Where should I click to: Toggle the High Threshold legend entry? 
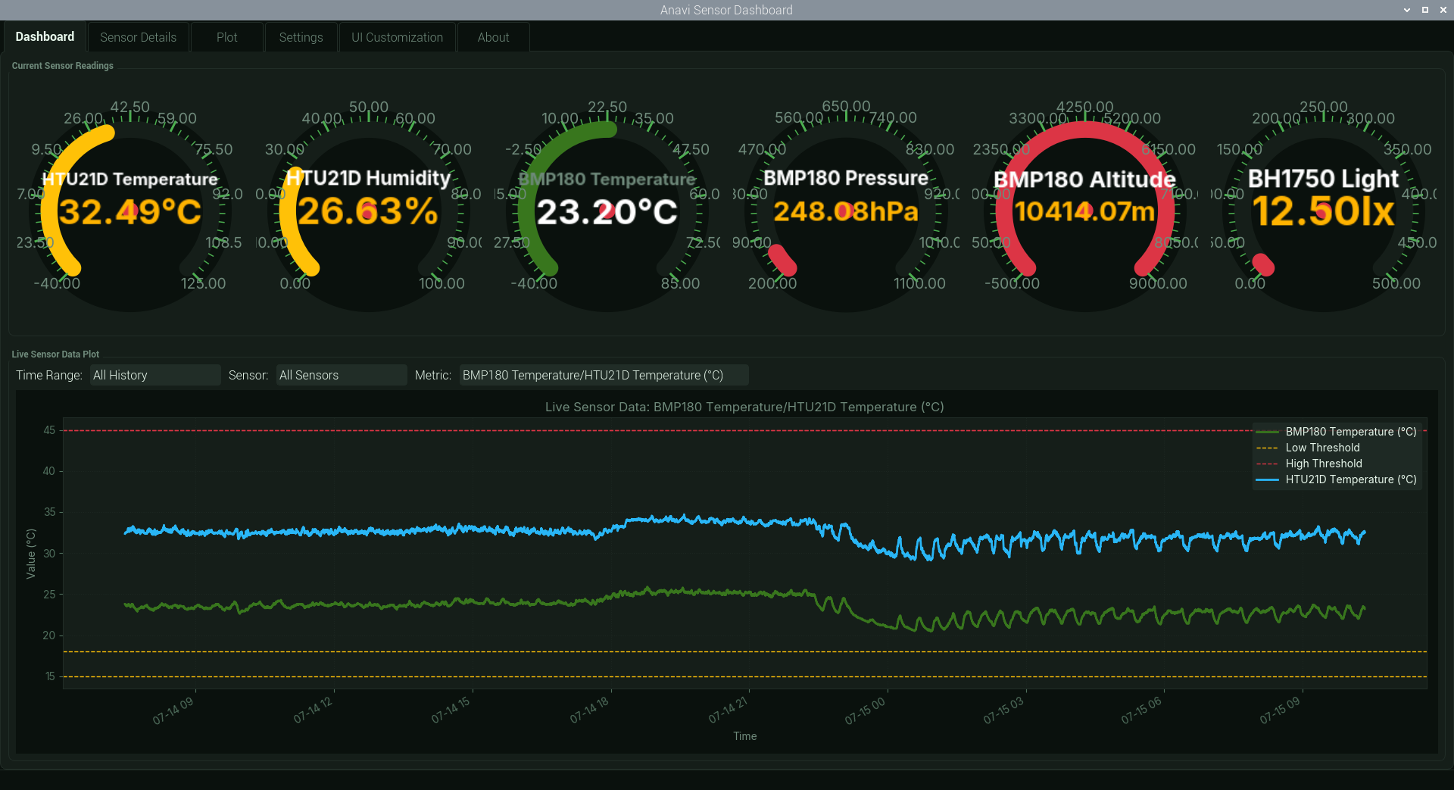[x=1323, y=464]
